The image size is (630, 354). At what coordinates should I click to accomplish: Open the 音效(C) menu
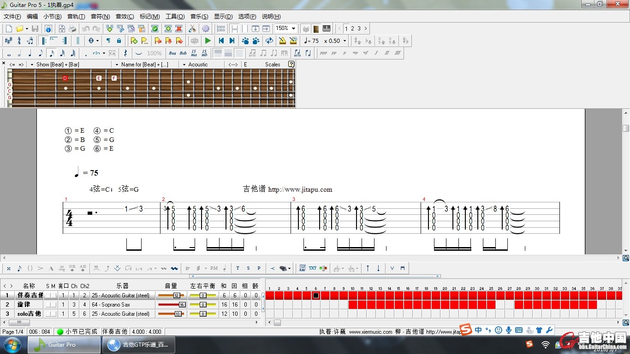click(125, 16)
